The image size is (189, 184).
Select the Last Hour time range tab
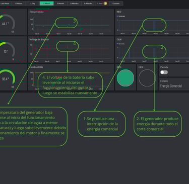[6, 4]
